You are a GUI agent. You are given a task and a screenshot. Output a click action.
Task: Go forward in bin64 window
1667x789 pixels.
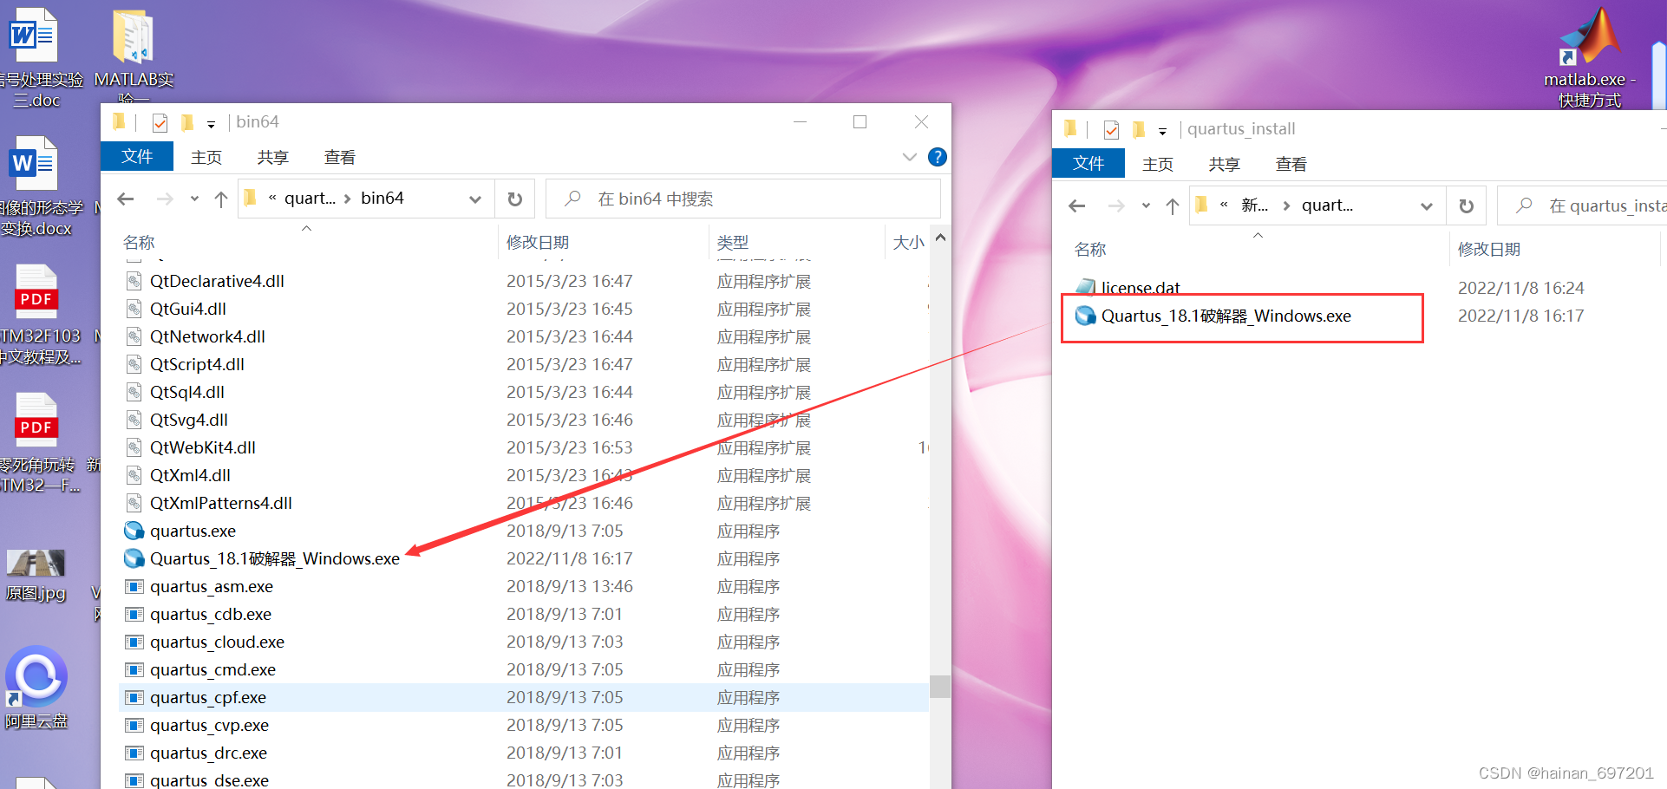click(x=165, y=199)
